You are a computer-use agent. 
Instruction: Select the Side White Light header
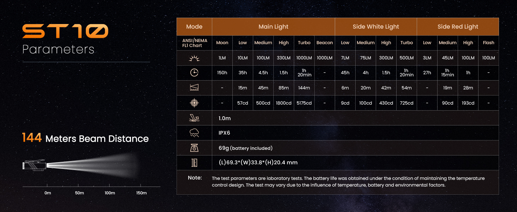click(376, 26)
